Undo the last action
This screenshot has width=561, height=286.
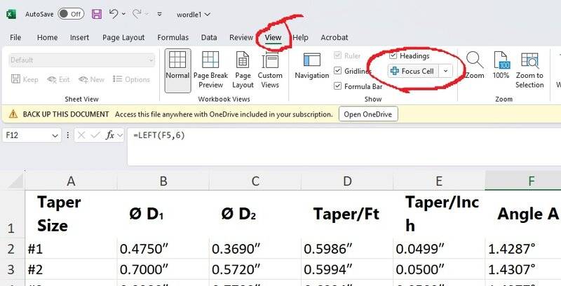coord(114,14)
